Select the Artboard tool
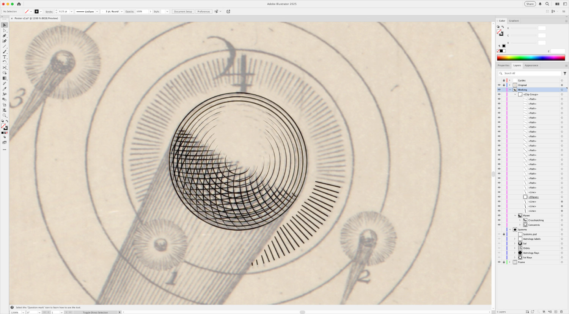Screen dimensions: 569x314 coord(5,105)
